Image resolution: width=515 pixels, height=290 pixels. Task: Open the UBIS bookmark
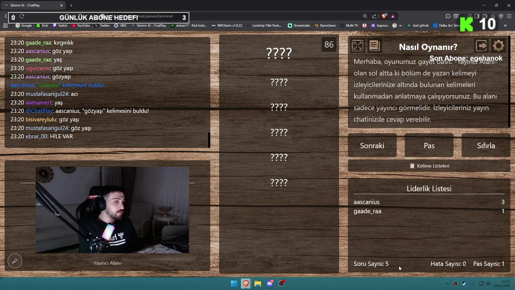point(120,25)
